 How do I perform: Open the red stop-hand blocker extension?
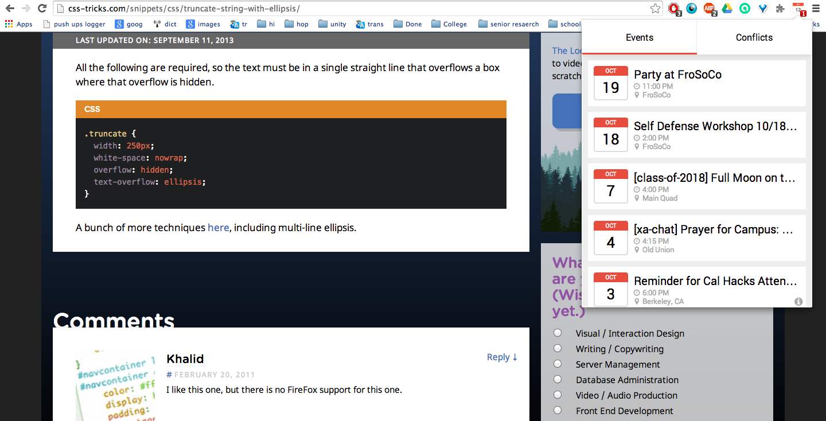point(674,9)
